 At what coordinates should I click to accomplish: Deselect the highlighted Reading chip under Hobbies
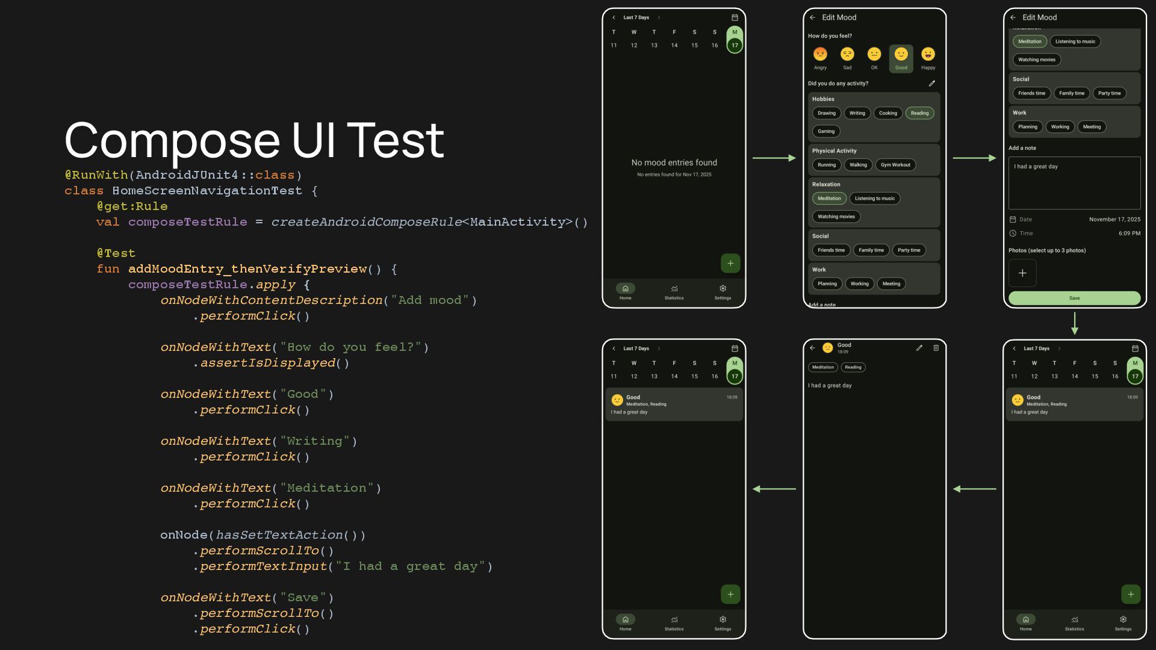919,113
